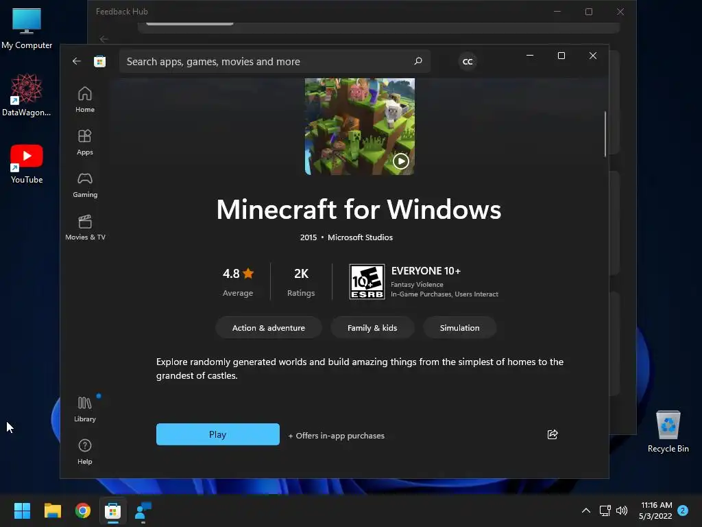This screenshot has width=702, height=527.
Task: Click the Minecraft artwork thumbnail
Action: point(359,126)
